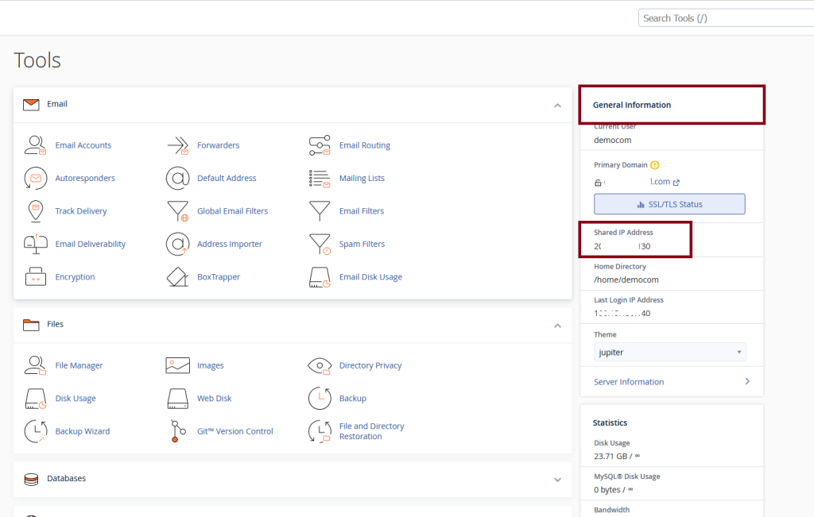Click the SSL/TLS Status button

[x=669, y=204]
